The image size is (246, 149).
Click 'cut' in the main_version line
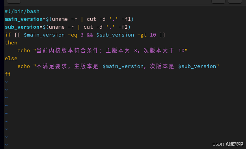[x=91, y=19]
